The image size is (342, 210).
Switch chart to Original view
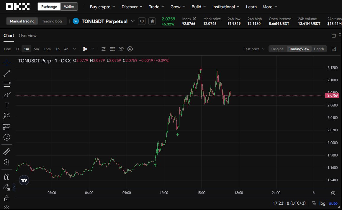(278, 49)
